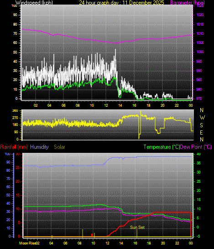Select the "Humidity" legend label
The height and width of the screenshot is (249, 214).
click(39, 147)
